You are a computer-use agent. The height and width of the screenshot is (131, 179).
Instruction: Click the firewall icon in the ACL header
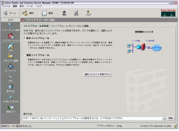(x=23, y=20)
